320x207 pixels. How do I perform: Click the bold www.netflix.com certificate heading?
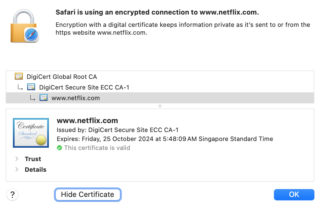[87, 121]
